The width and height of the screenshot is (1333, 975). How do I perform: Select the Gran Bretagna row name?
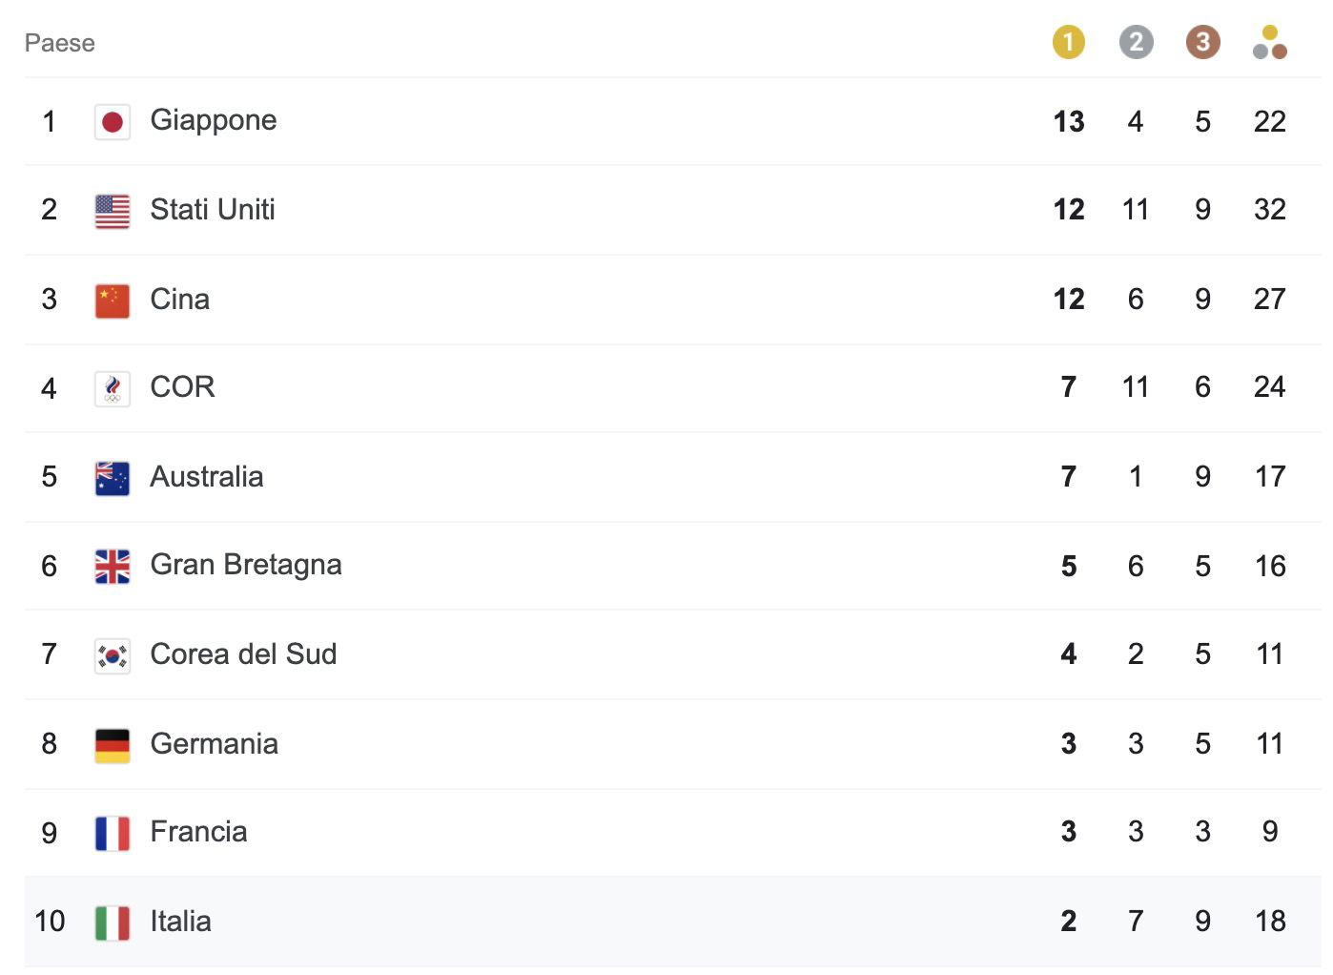pyautogui.click(x=246, y=565)
